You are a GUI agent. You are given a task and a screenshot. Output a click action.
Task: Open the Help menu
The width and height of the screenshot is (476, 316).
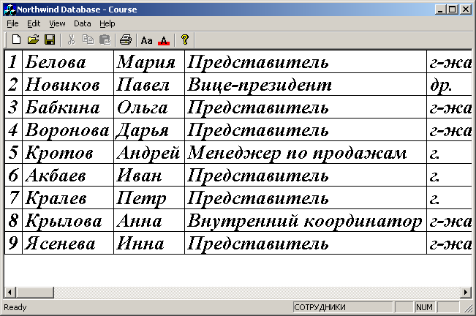(x=107, y=23)
